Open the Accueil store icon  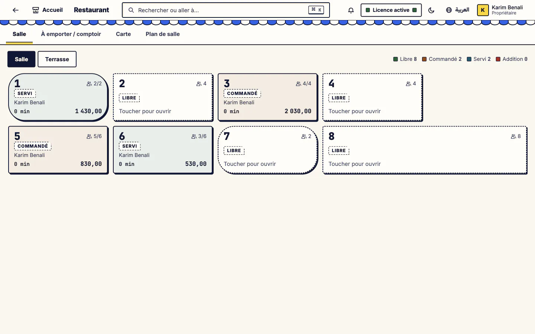36,10
